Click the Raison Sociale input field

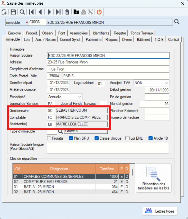pos(108,56)
